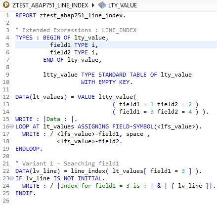Click 'Index for field1 = 3 is :' string

tap(103, 186)
